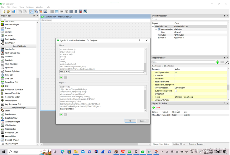
Task: Expand the whatsThis property
Action: pos(153,79)
